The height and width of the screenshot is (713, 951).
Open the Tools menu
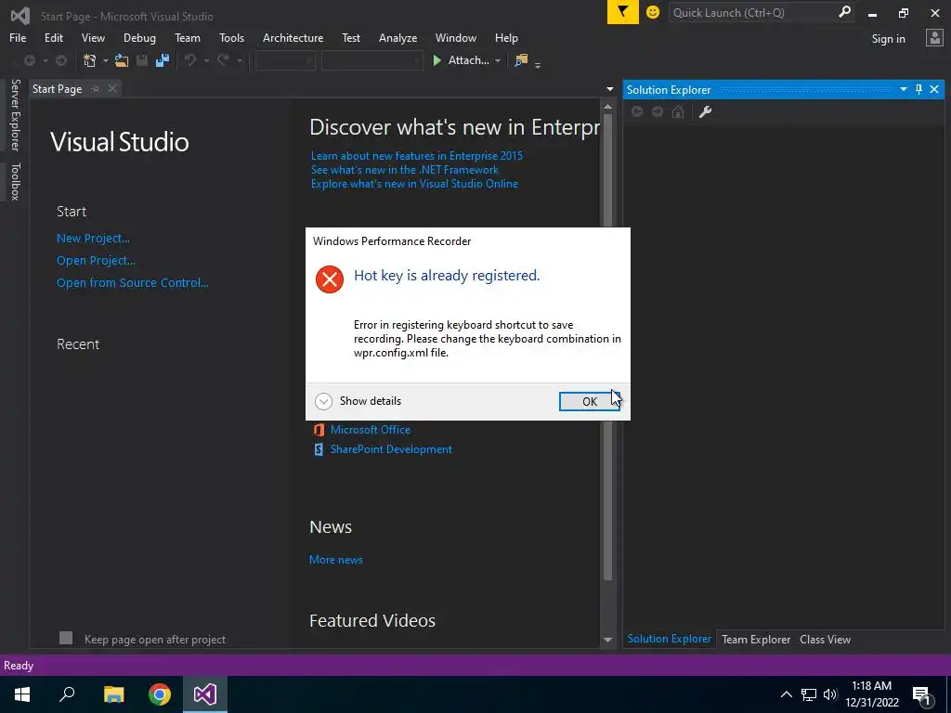coord(231,37)
